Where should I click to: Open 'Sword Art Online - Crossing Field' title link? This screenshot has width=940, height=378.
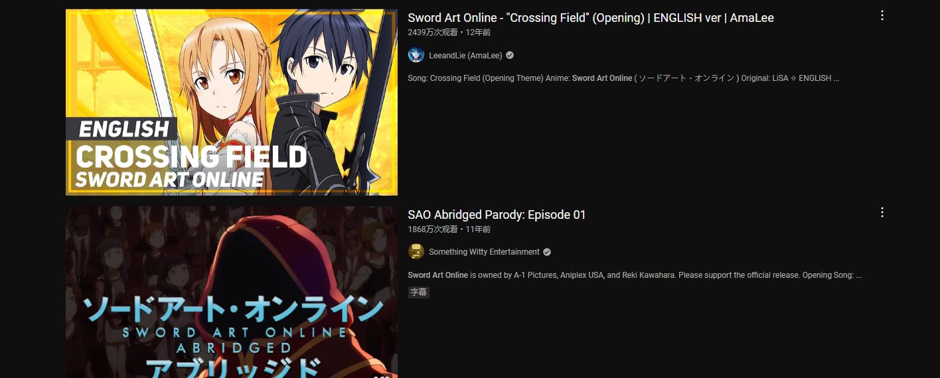click(x=591, y=18)
